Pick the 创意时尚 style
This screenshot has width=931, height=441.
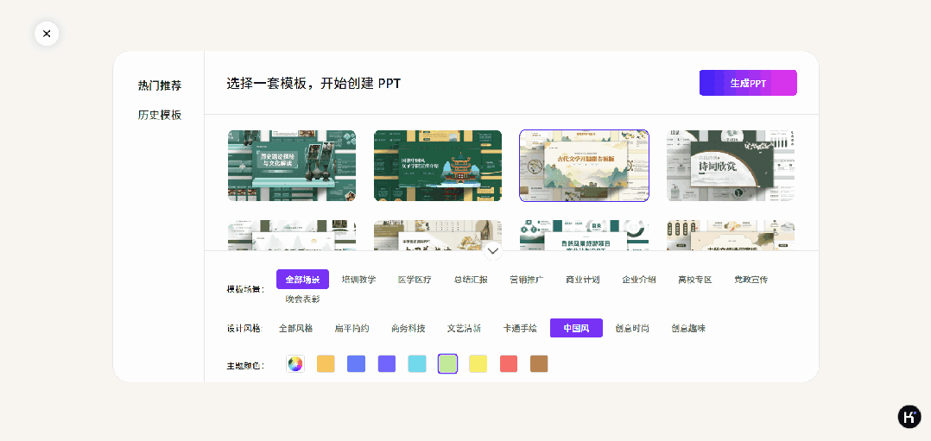[632, 328]
